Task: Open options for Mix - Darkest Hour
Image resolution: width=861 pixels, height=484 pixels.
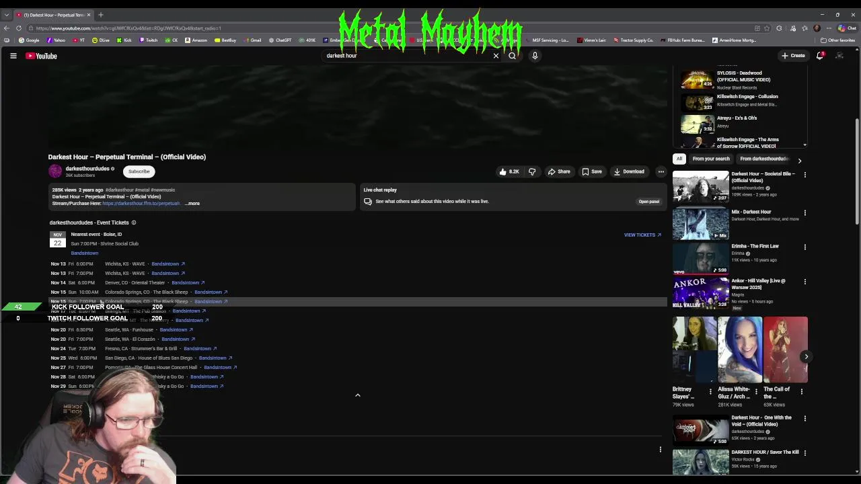Action: coord(804,213)
